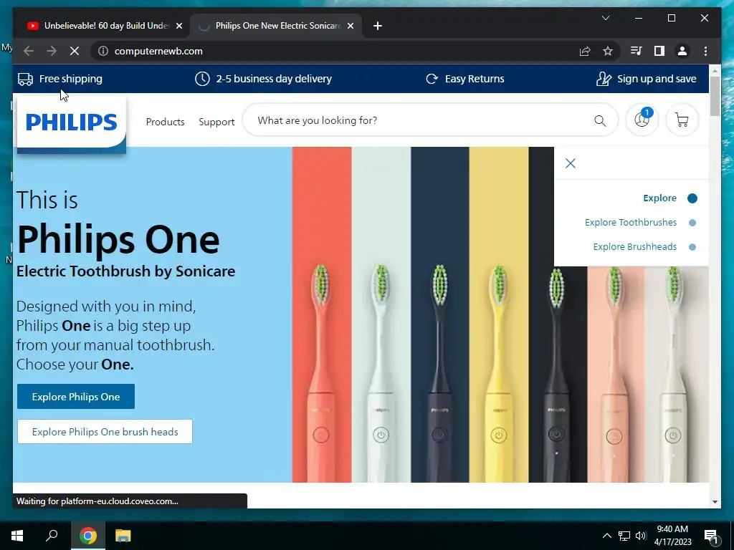Click the page vertical scrollbar thumb

click(x=715, y=96)
